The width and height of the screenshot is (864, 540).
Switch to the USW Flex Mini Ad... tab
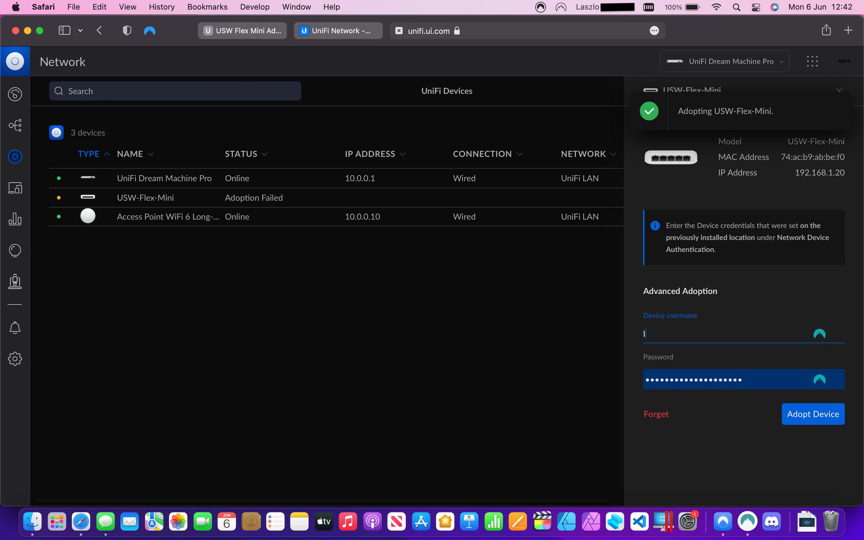242,31
